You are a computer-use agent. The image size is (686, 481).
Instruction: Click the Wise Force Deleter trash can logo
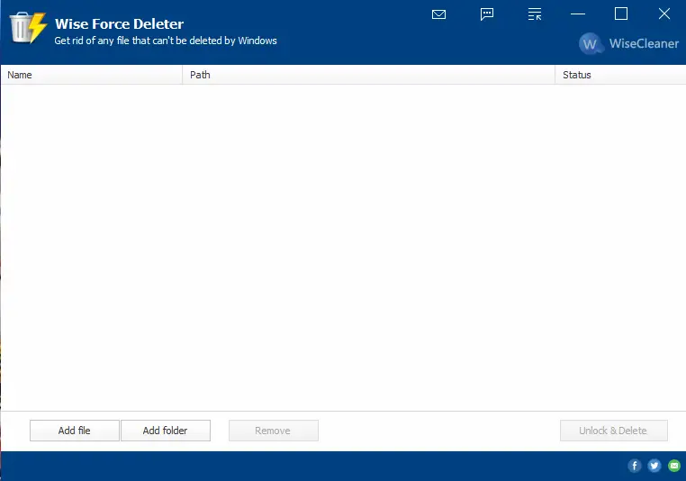pyautogui.click(x=28, y=28)
